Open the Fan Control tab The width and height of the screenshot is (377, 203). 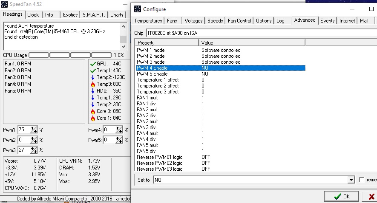tap(239, 21)
